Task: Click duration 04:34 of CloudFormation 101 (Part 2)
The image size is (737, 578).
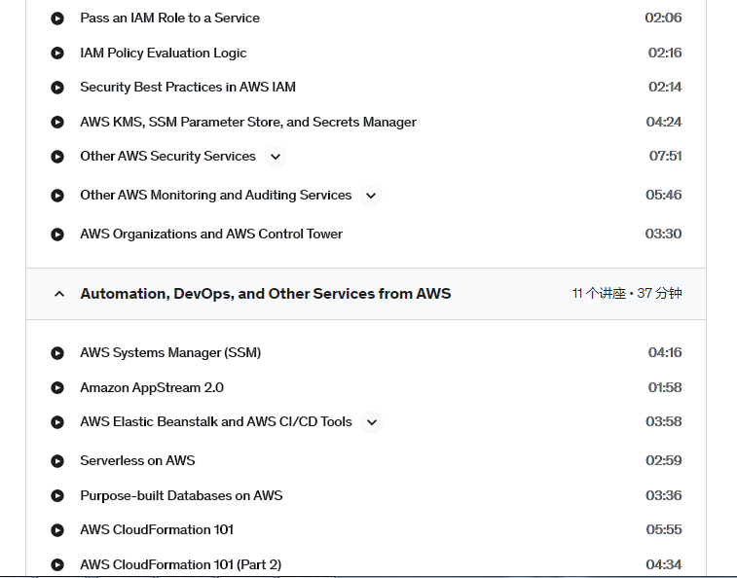Action: [x=664, y=564]
